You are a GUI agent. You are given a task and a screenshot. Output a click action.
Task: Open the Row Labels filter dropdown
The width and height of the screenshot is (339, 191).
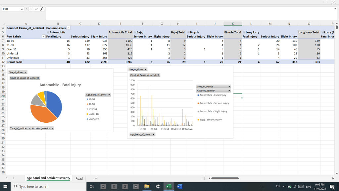click(x=43, y=36)
